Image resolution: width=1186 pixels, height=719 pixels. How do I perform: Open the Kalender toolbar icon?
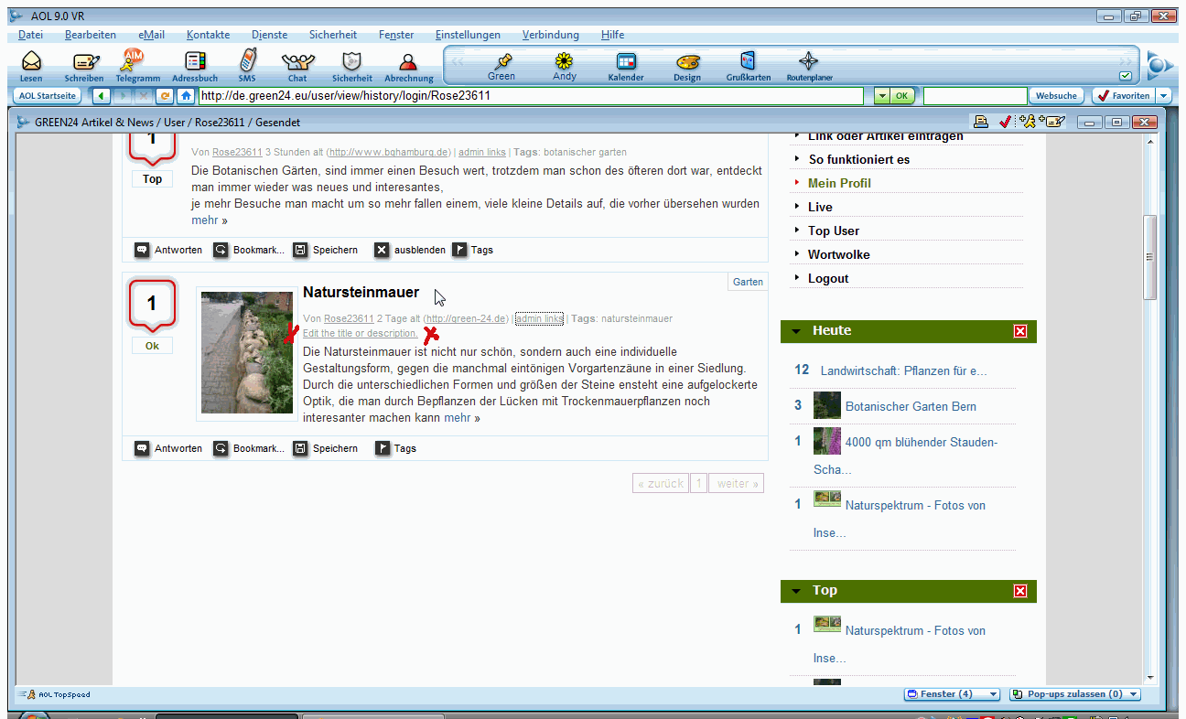tap(626, 64)
